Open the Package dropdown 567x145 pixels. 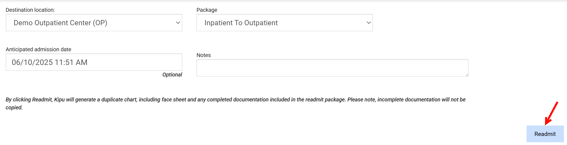click(x=284, y=23)
